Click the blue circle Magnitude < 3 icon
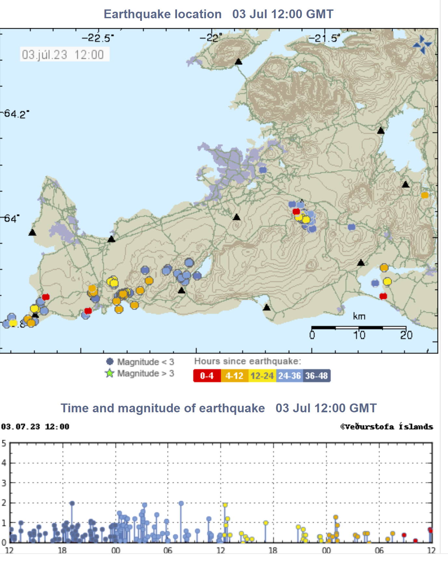Viewport: 448px width, 566px height. point(110,361)
